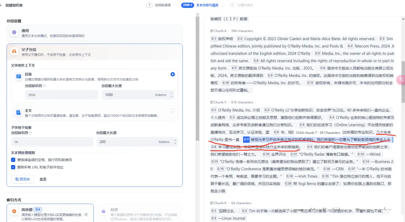405x222 pixels.
Task: Open help tooltip beside parent 分段标识符
Action: click(x=44, y=86)
